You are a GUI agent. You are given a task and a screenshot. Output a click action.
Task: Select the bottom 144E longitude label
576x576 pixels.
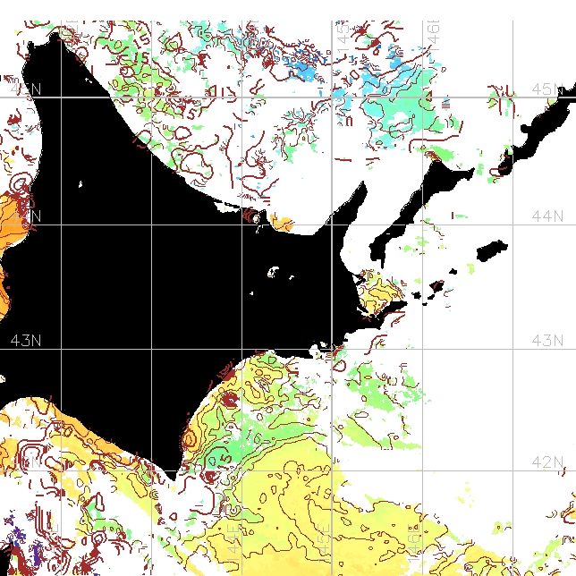233,545
